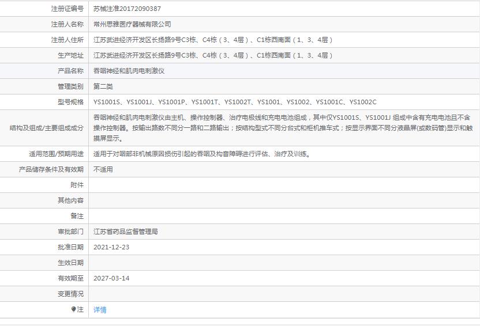
Task: Click the 不适用 storage condition value
Action: click(x=103, y=169)
